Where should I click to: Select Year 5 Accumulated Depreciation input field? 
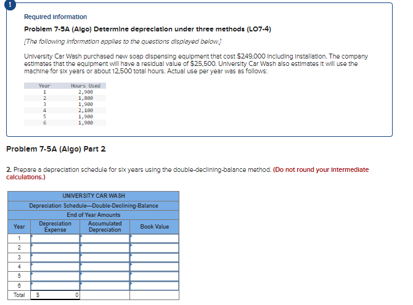[x=105, y=276]
